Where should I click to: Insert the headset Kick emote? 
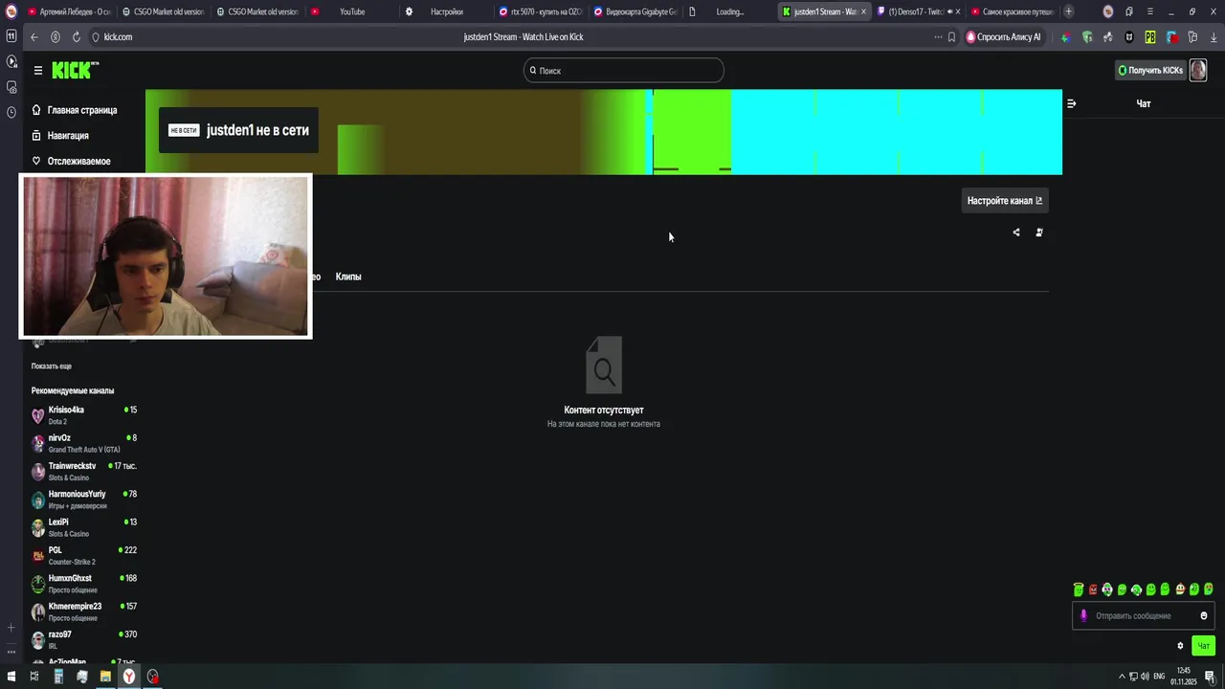click(1137, 589)
